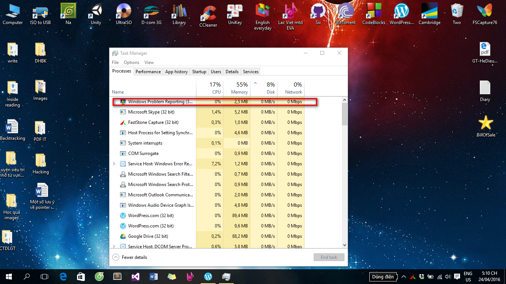Click the End task button

click(x=329, y=257)
